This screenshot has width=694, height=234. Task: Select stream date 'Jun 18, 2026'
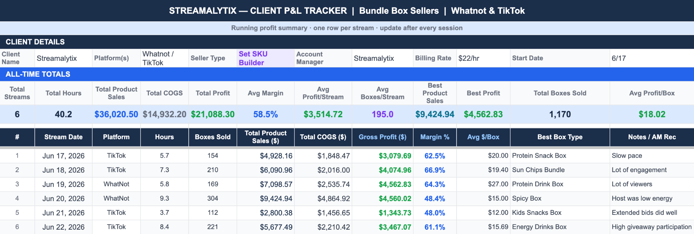63,170
